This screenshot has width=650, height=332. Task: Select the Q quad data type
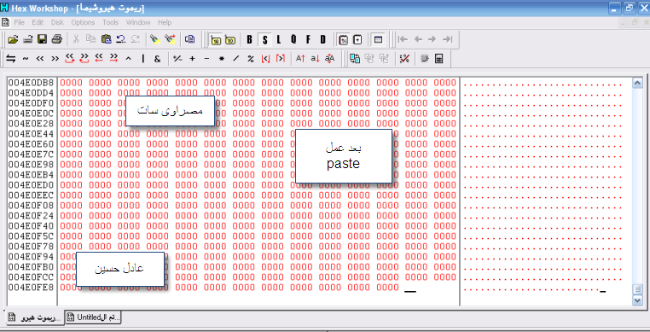293,40
